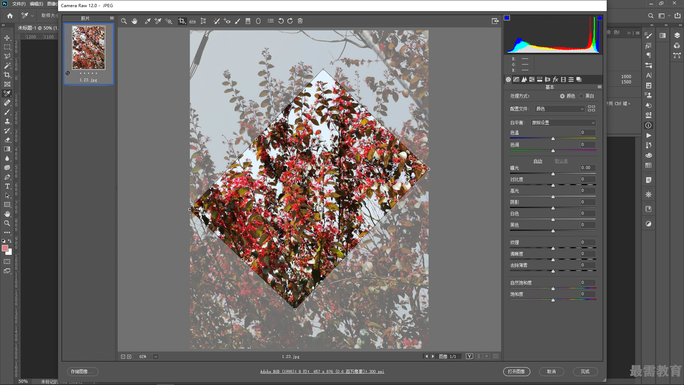The image size is (684, 385).
Task: Activate the Crop tool in Camera Raw
Action: pyautogui.click(x=182, y=21)
